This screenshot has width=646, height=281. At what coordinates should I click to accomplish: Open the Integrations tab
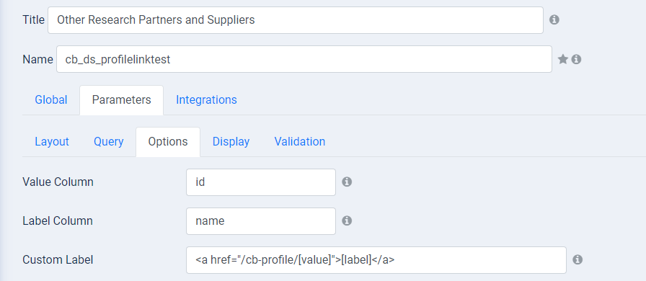206,99
